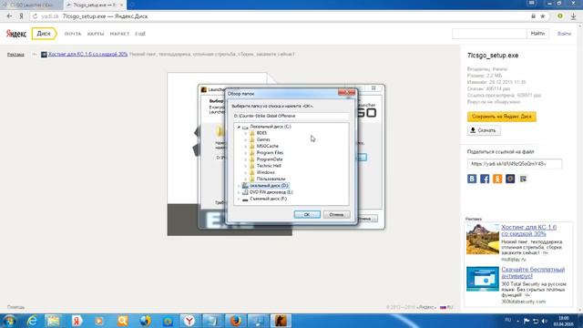This screenshot has width=583, height=328.
Task: Select the MSOCache folder
Action: click(267, 146)
